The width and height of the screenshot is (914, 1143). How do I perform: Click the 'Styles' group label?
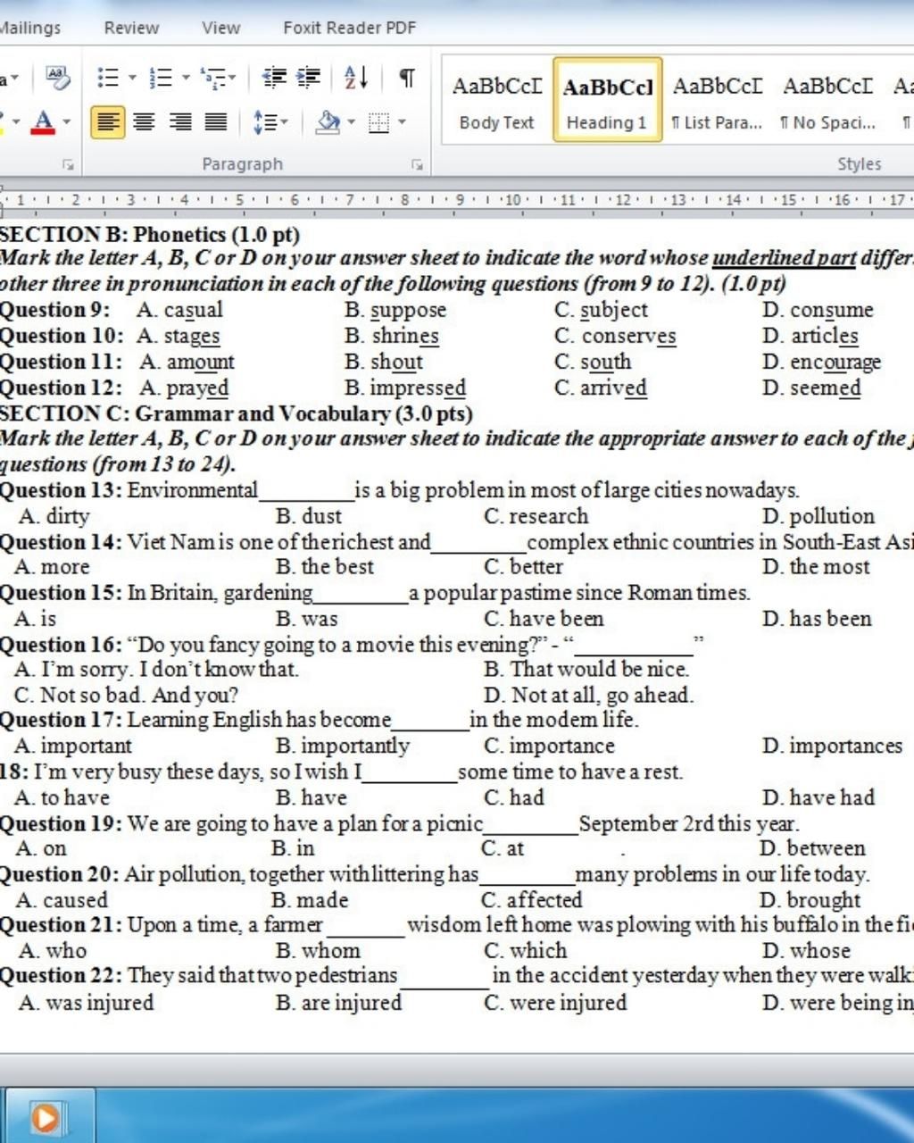pos(860,164)
